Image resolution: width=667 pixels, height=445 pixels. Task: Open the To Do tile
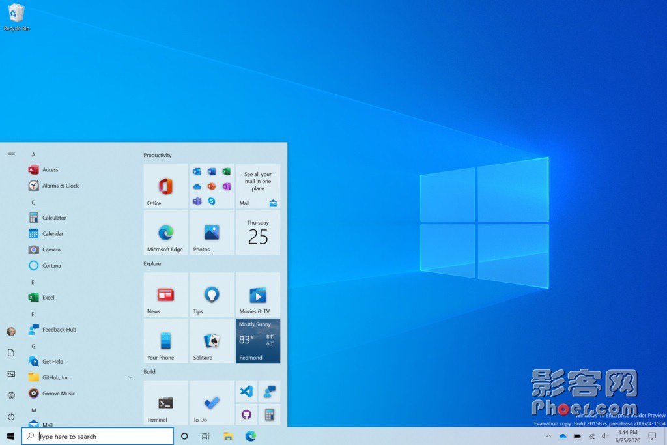pos(212,403)
